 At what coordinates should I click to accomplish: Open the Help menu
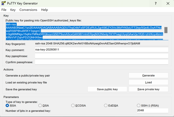(45, 10)
